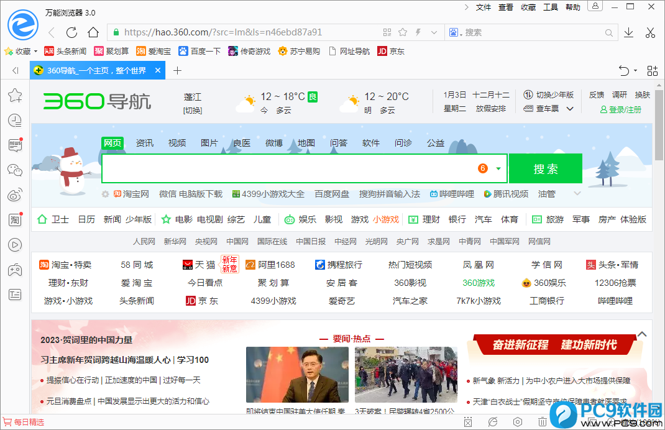The image size is (665, 430).
Task: Open the 苏宁易购 bookmark
Action: (x=299, y=52)
